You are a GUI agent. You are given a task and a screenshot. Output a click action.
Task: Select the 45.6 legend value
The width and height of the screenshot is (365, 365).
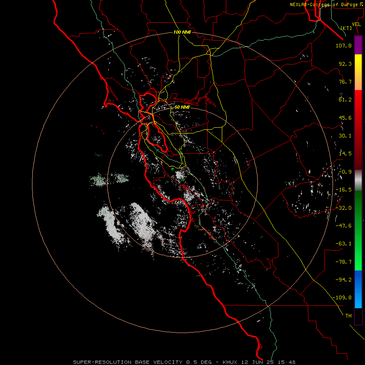point(345,118)
